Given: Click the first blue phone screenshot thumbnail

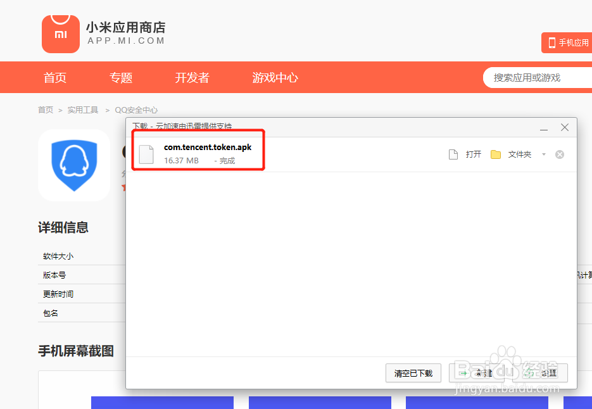Looking at the screenshot, I should point(162,403).
